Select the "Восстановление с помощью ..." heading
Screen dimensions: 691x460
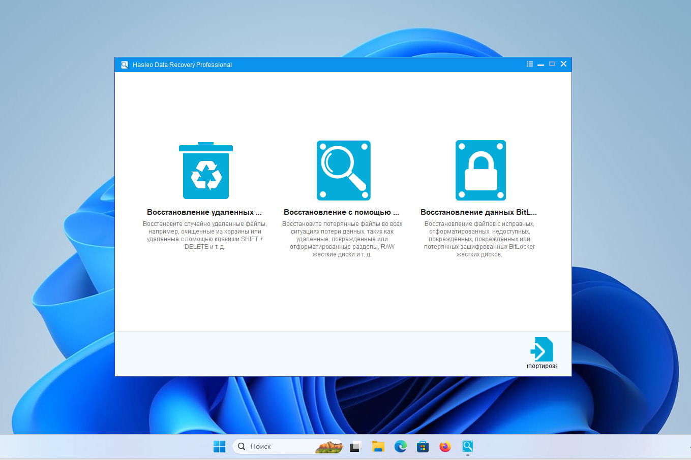coord(341,212)
